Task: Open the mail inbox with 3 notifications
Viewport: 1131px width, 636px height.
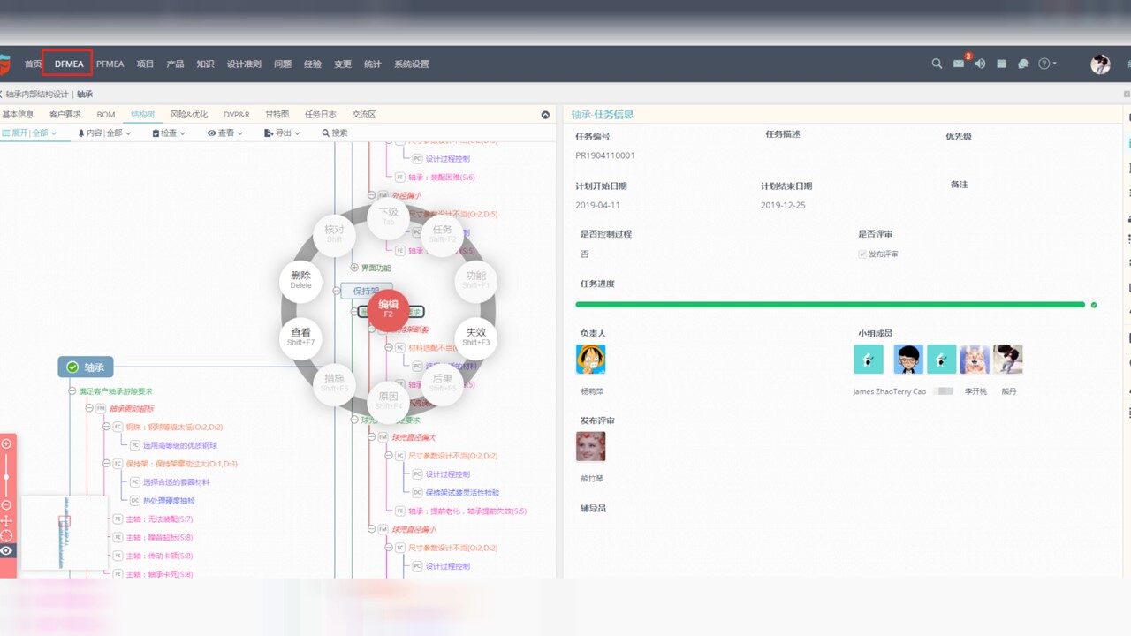Action: 959,64
